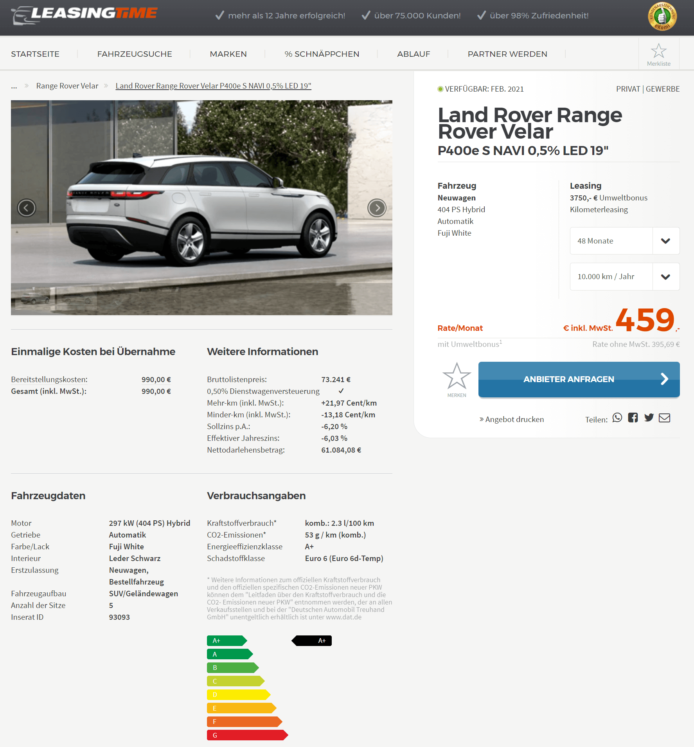Switch to PRIVAT pricing

click(x=628, y=89)
